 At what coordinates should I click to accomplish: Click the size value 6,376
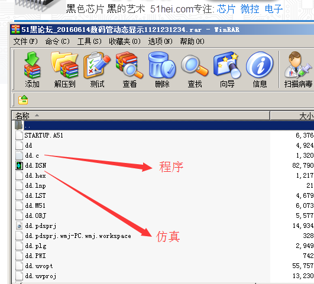tap(305, 135)
